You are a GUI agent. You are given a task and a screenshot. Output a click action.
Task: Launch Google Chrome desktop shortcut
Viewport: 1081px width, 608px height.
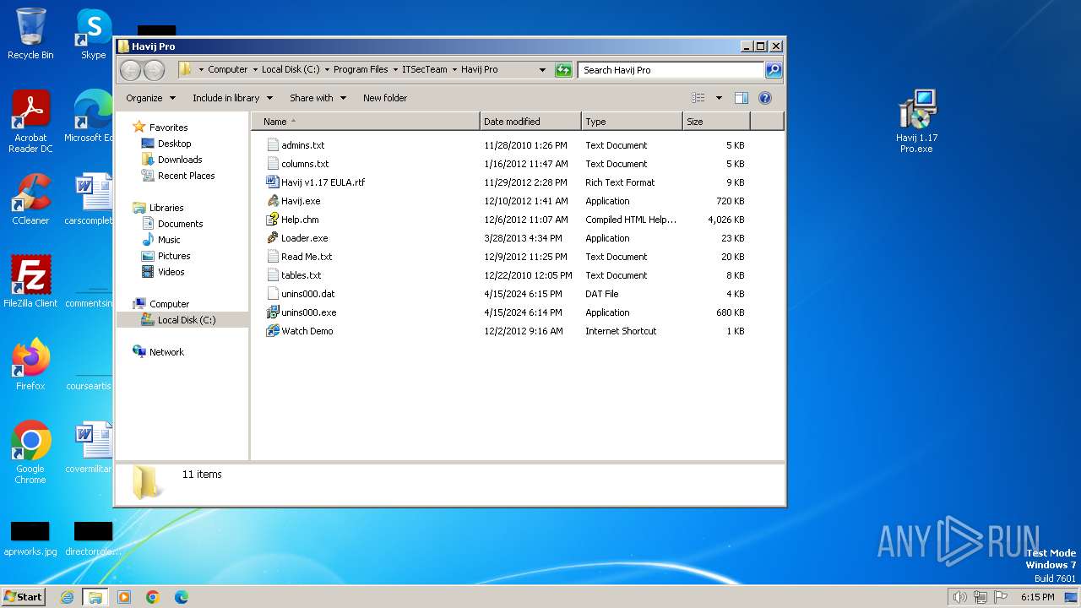[x=30, y=452]
